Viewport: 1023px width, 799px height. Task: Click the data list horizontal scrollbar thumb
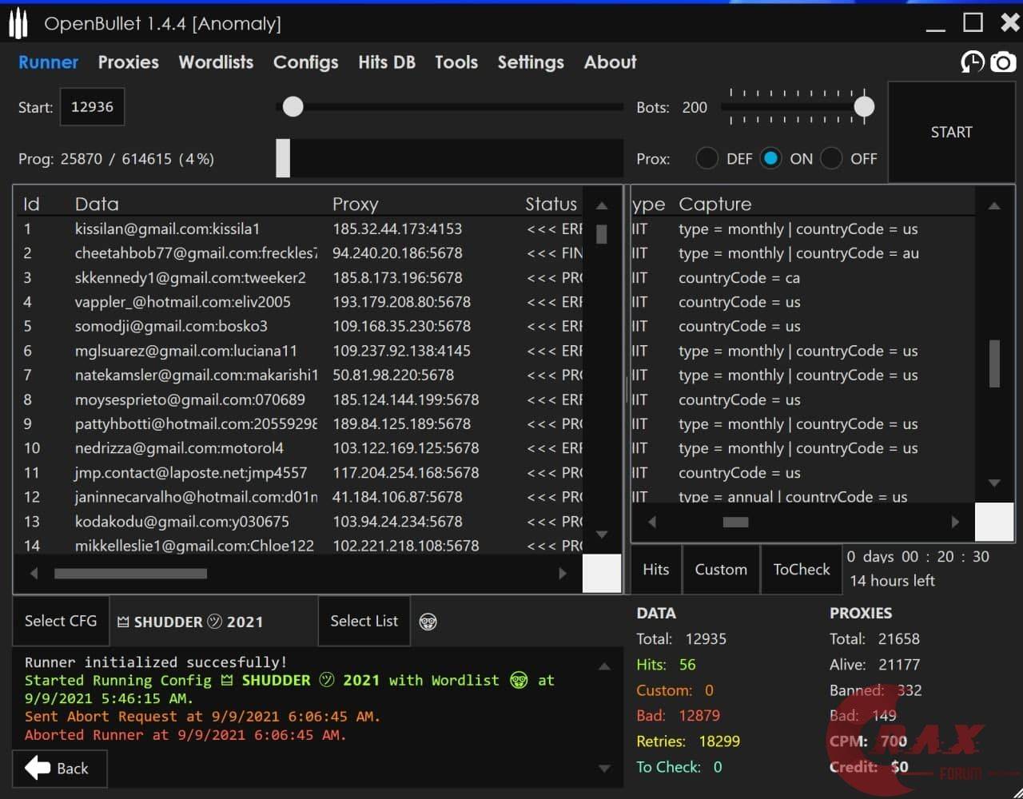pyautogui.click(x=130, y=573)
